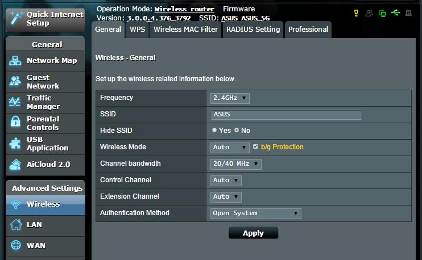Open AiCloud 2.0 from the sidebar
This screenshot has width=422, height=260.
45,165
